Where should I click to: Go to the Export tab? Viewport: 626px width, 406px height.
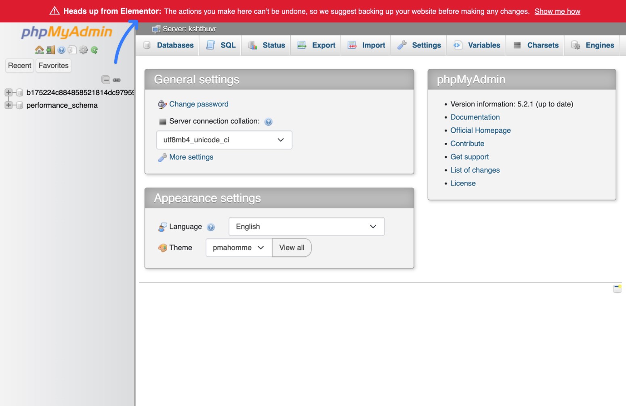316,45
